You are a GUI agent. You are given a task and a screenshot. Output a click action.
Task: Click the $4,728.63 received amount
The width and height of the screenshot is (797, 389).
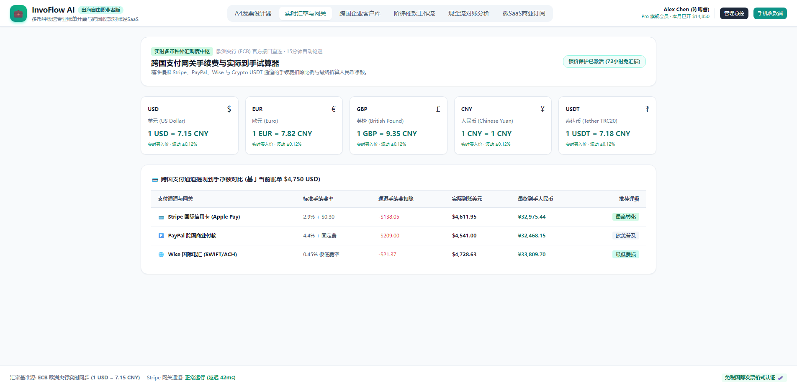click(464, 255)
